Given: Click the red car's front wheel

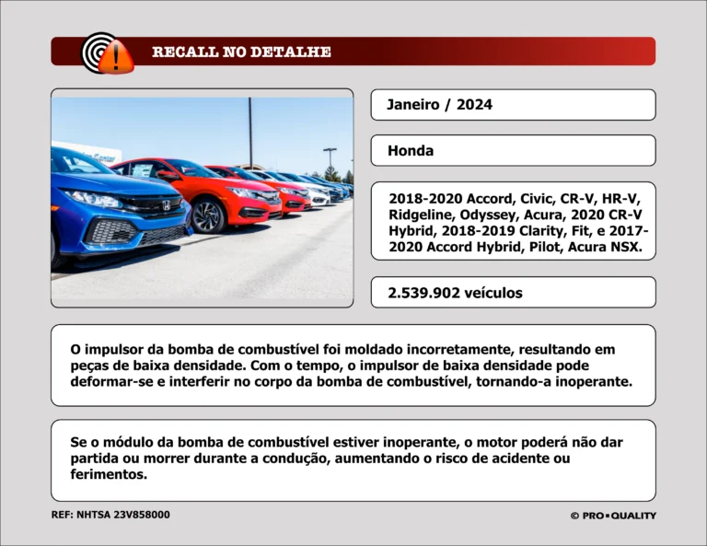Looking at the screenshot, I should pyautogui.click(x=208, y=216).
